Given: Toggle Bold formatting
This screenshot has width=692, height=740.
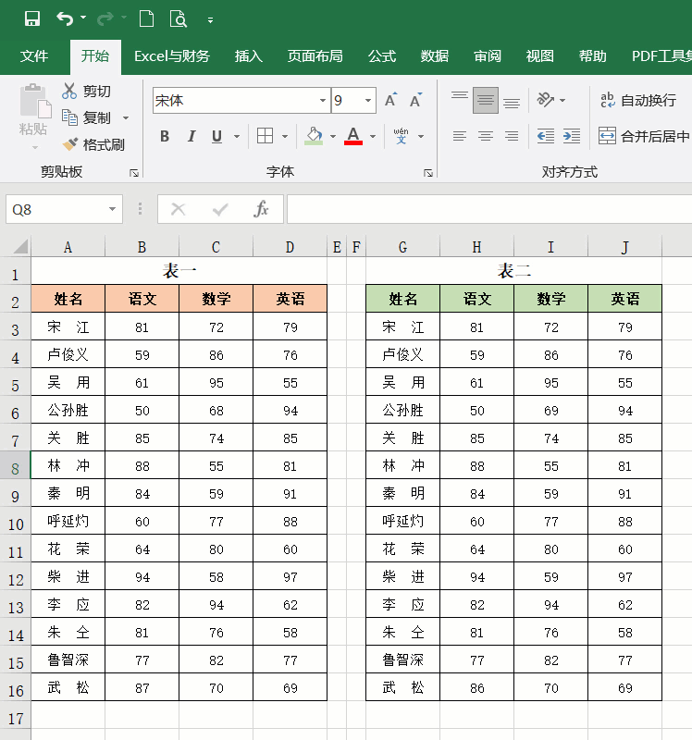Looking at the screenshot, I should [165, 136].
